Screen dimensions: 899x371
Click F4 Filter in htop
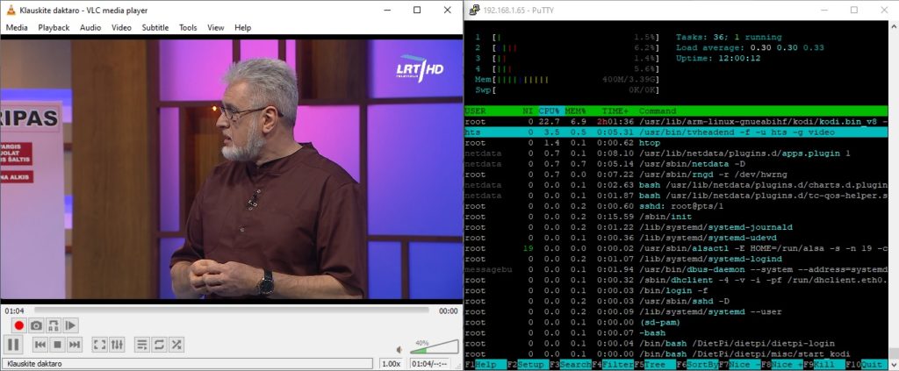click(612, 365)
